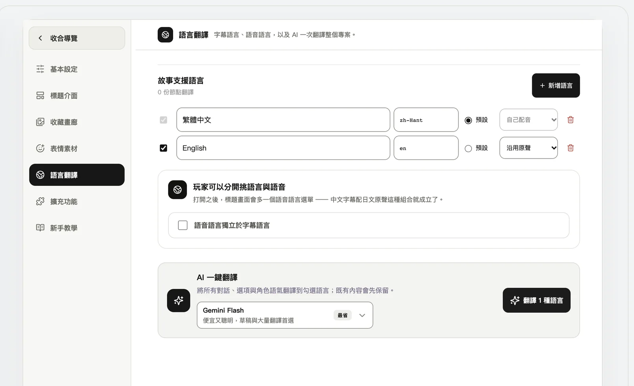
Task: Click the 基本設定 sliders icon
Action: [x=40, y=69]
